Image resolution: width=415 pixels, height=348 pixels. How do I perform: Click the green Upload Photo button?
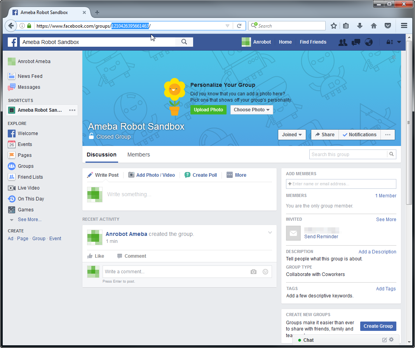208,110
